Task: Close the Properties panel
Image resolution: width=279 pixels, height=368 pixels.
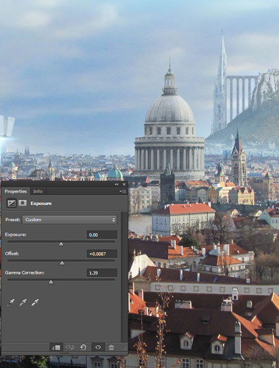Action: (x=124, y=185)
